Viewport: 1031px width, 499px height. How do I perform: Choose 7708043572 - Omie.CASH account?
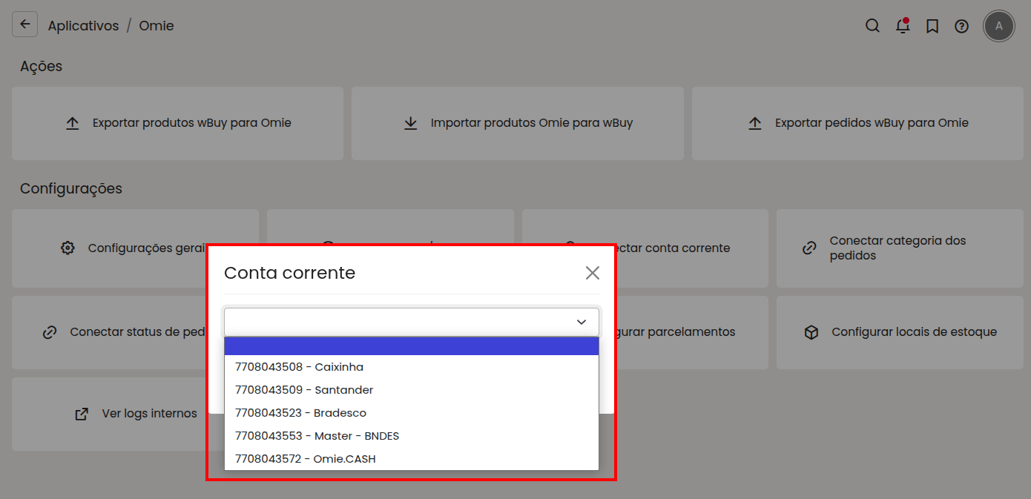(x=305, y=459)
